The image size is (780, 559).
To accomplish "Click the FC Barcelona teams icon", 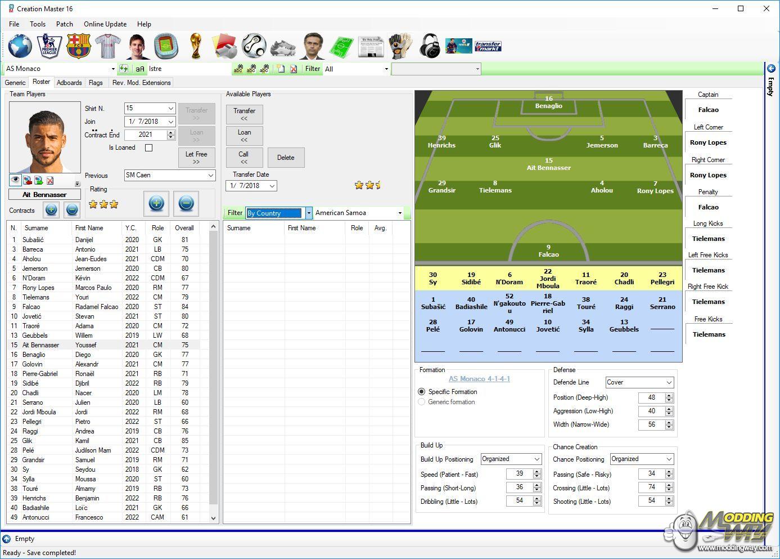I will click(78, 46).
